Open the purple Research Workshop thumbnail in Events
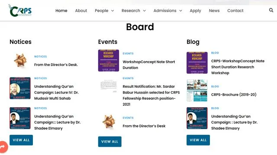The image size is (277, 155). coord(109,60)
